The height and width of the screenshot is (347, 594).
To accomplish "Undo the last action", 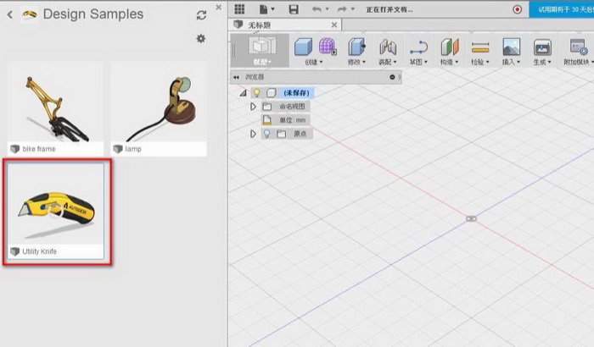I will (x=317, y=9).
